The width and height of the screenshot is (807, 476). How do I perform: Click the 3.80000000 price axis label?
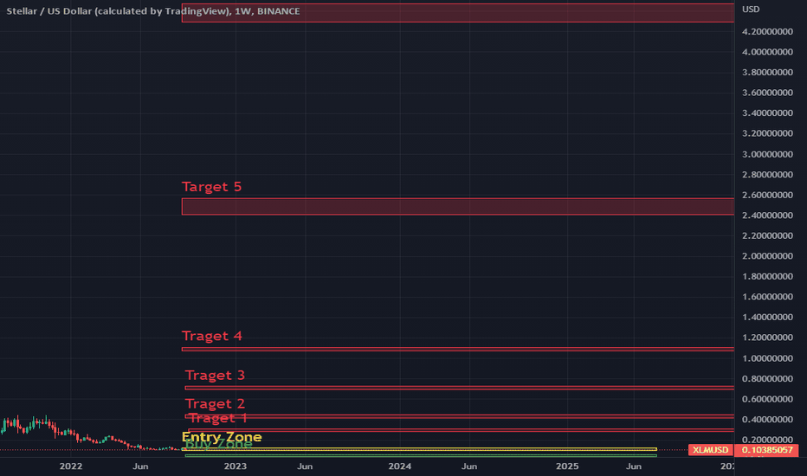point(767,72)
